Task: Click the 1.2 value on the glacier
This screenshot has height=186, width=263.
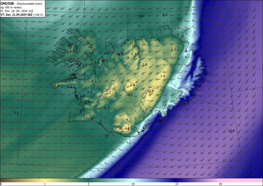Action: pyautogui.click(x=109, y=92)
